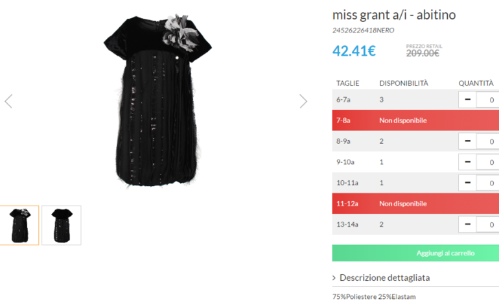499x308 pixels.
Task: Click the unavailable 7-8a size row
Action: coord(415,121)
